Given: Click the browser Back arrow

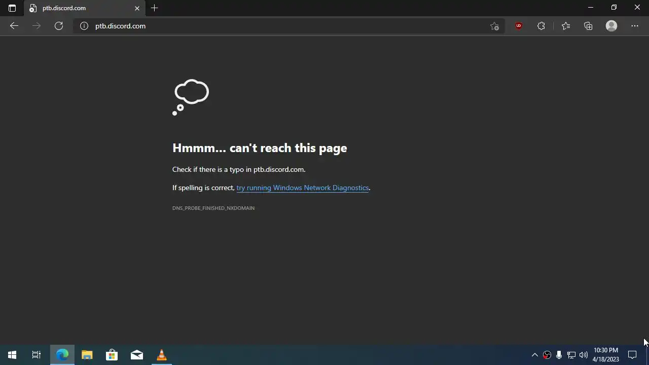Looking at the screenshot, I should [x=14, y=26].
